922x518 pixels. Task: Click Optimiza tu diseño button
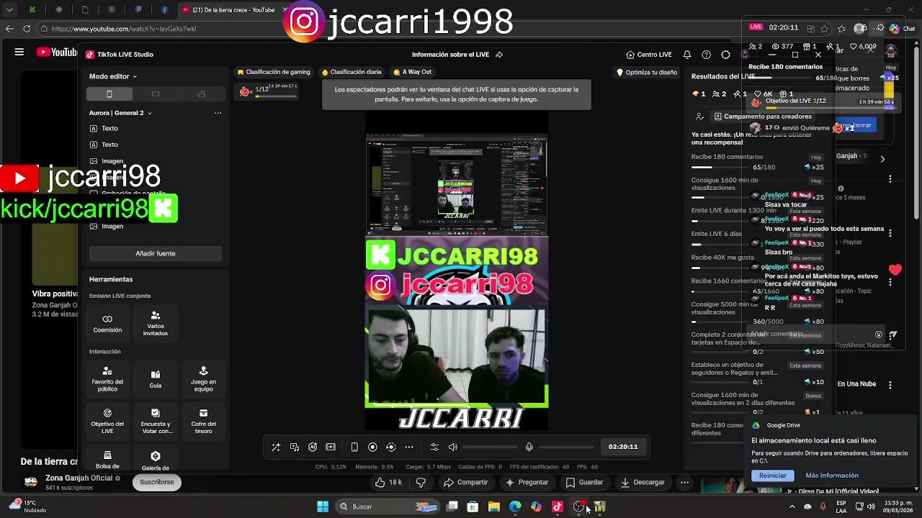[647, 72]
